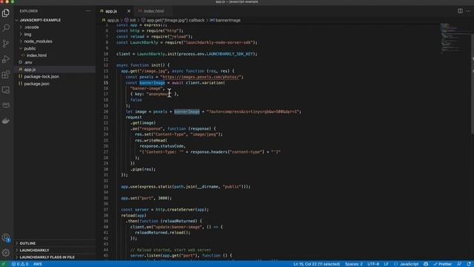Open the notifications bell in status bar
Image resolution: width=474 pixels, height=267 pixels.
[x=468, y=264]
